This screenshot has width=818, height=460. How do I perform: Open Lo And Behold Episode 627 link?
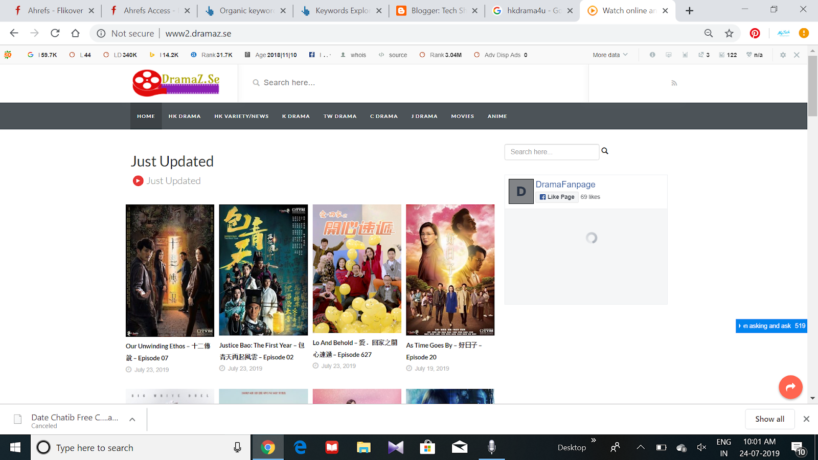(355, 349)
